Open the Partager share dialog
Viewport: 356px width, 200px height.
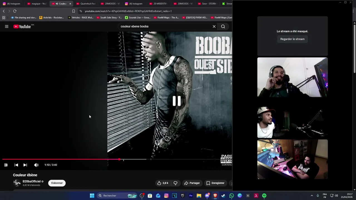[192, 183]
